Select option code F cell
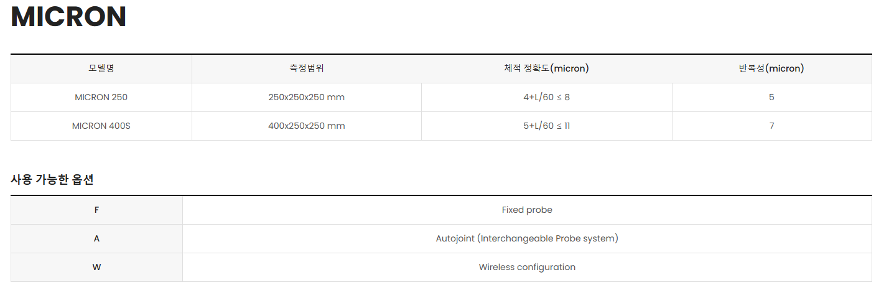 click(96, 210)
